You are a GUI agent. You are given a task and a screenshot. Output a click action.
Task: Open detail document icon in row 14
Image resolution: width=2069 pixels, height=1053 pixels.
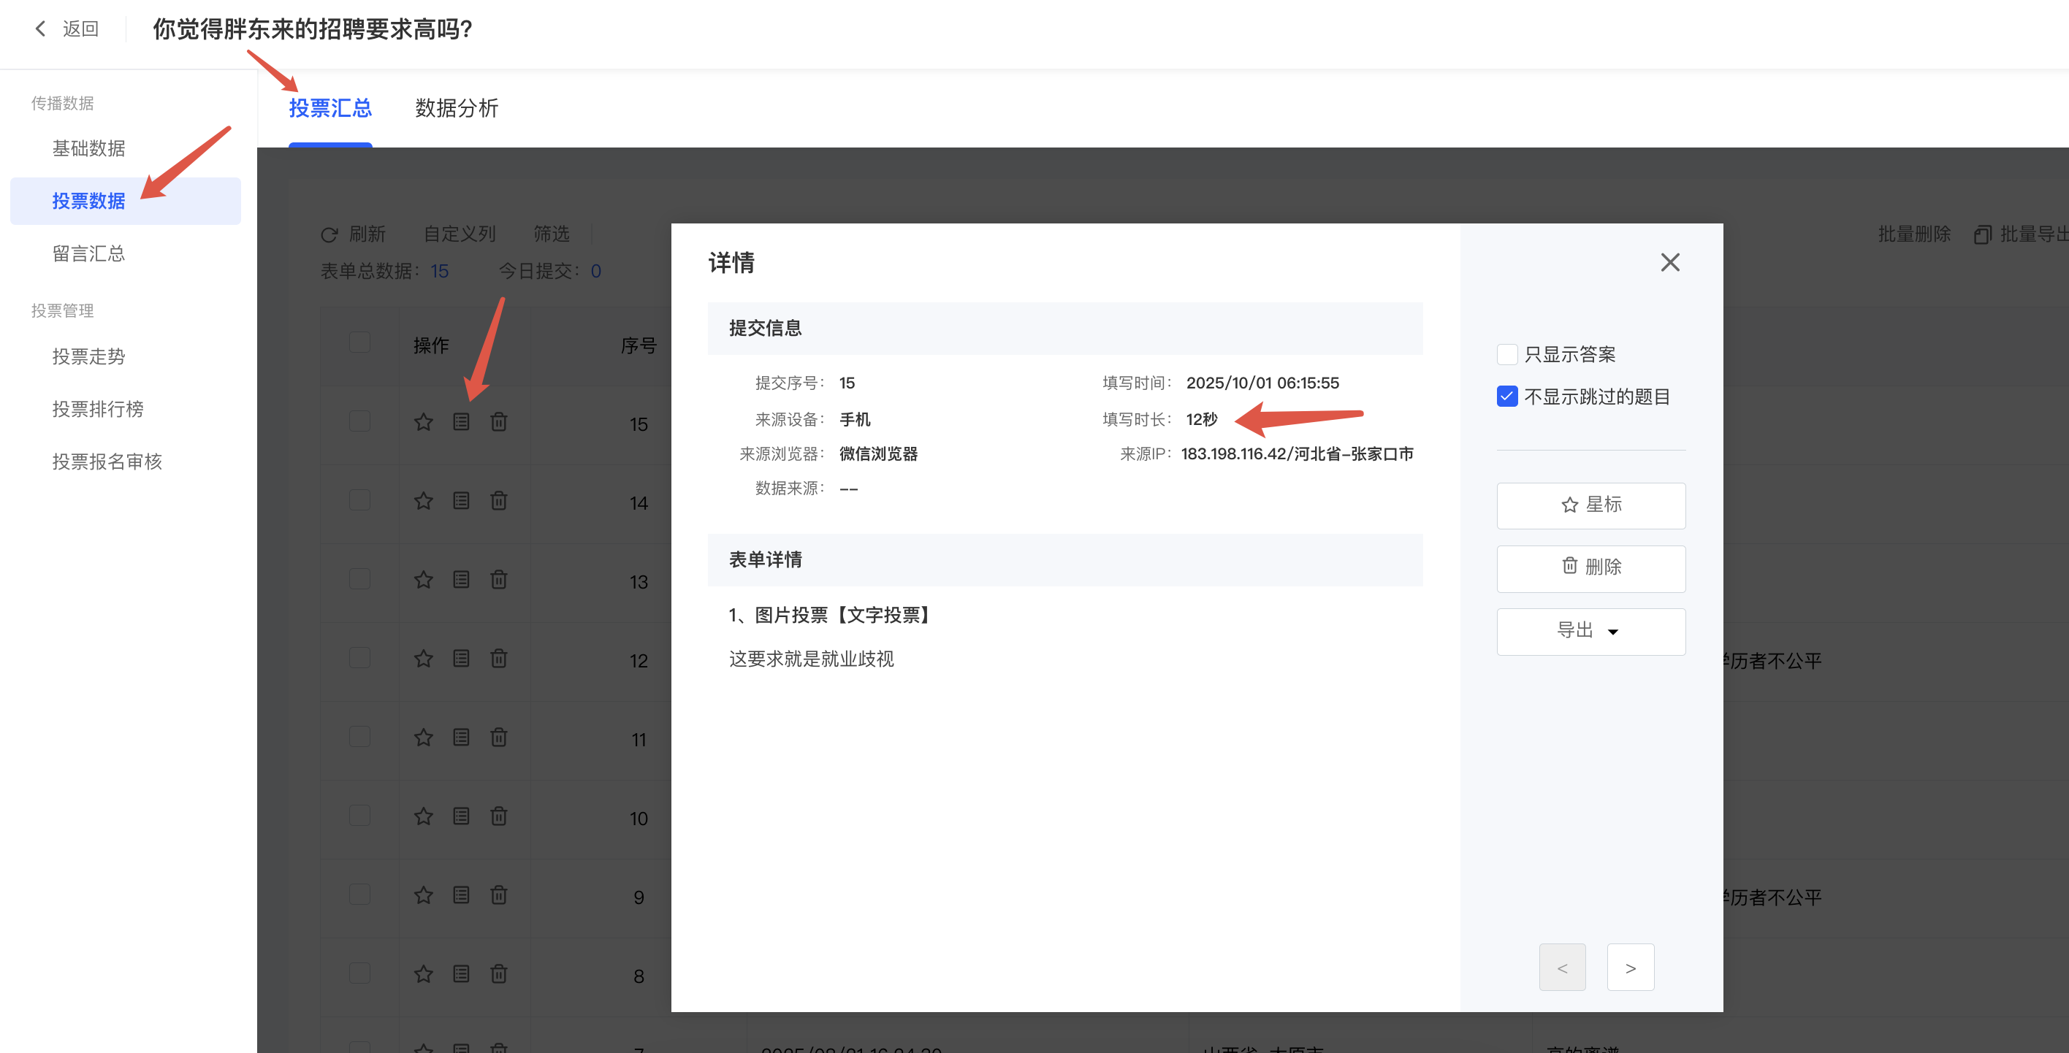[461, 501]
